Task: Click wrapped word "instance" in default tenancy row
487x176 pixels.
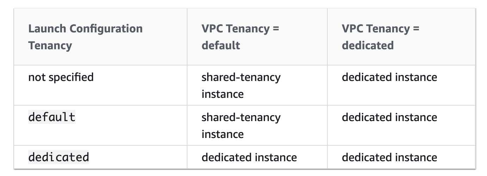Action: 222,134
